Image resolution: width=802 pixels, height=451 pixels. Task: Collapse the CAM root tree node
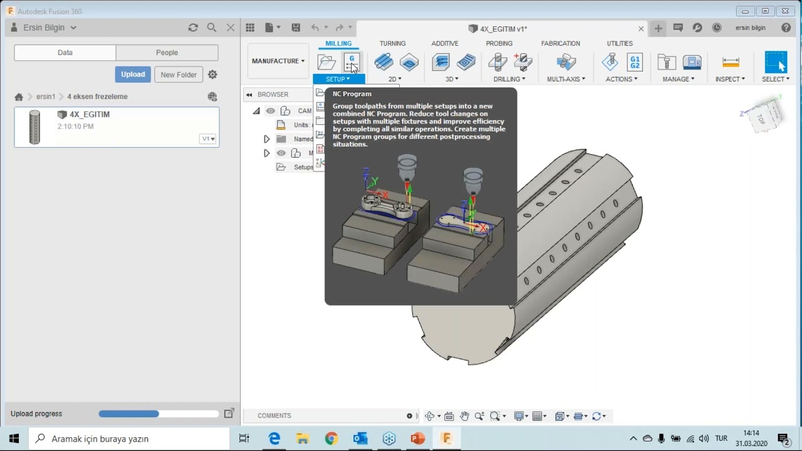point(256,111)
